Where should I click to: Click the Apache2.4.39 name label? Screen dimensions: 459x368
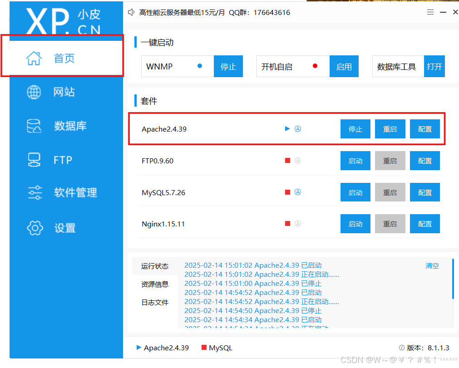pos(164,129)
